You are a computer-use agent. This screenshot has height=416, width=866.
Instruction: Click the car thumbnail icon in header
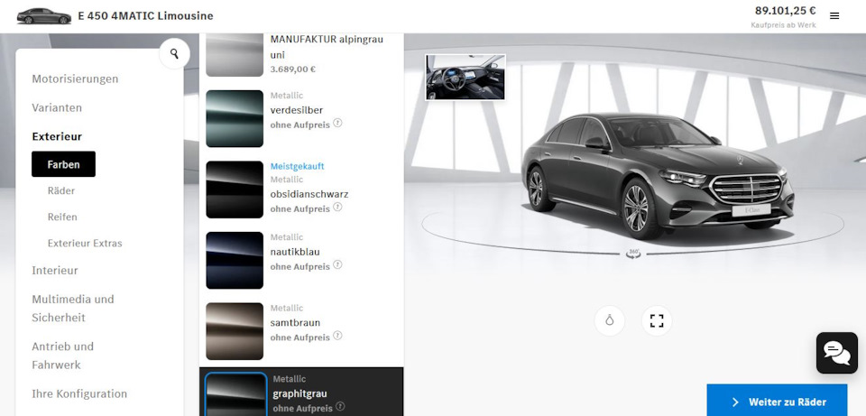click(x=44, y=16)
